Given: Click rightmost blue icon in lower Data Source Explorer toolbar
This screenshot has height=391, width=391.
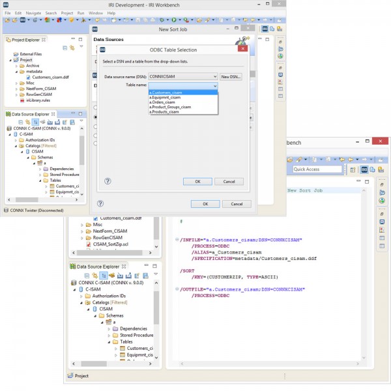Looking at the screenshot, I should click(x=145, y=276).
